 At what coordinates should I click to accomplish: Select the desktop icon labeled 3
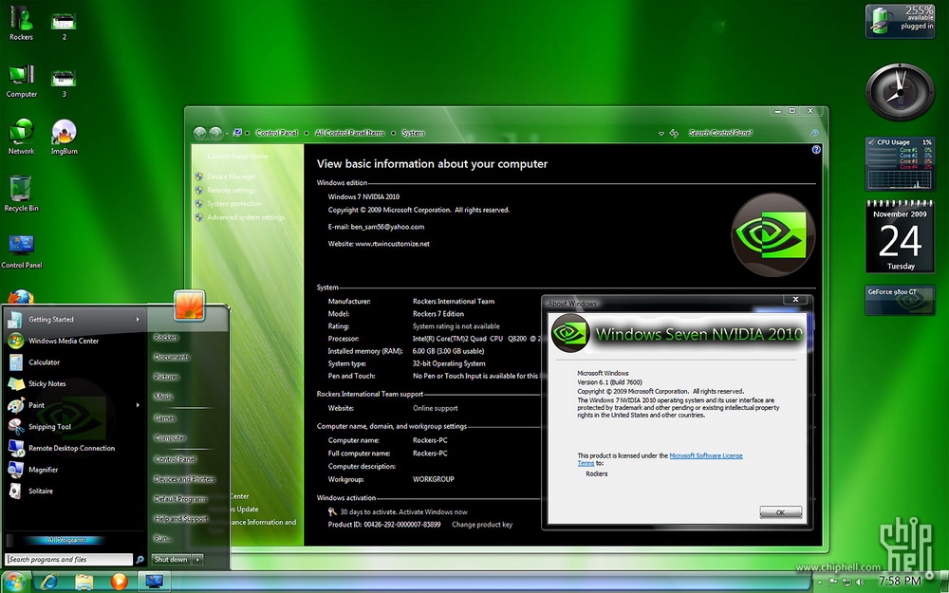64,83
